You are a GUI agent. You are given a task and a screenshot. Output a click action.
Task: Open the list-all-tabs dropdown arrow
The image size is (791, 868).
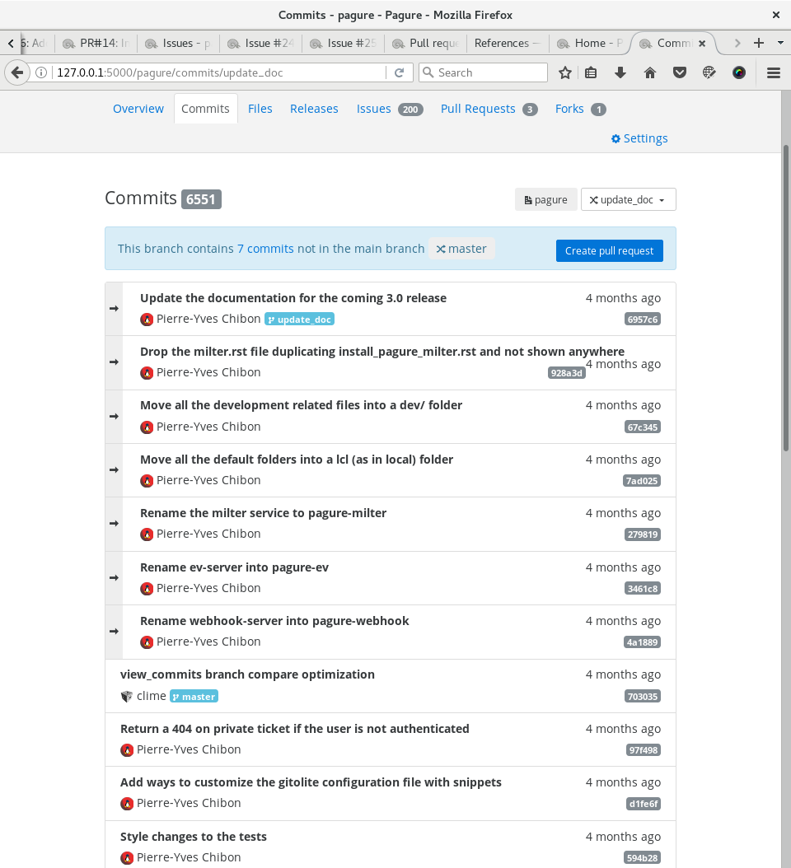point(780,43)
